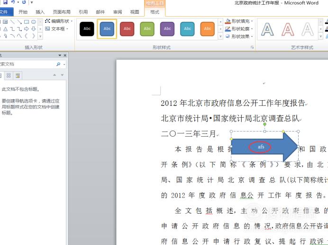Open the 形状样式 group dialog launcher

[x=252, y=47]
